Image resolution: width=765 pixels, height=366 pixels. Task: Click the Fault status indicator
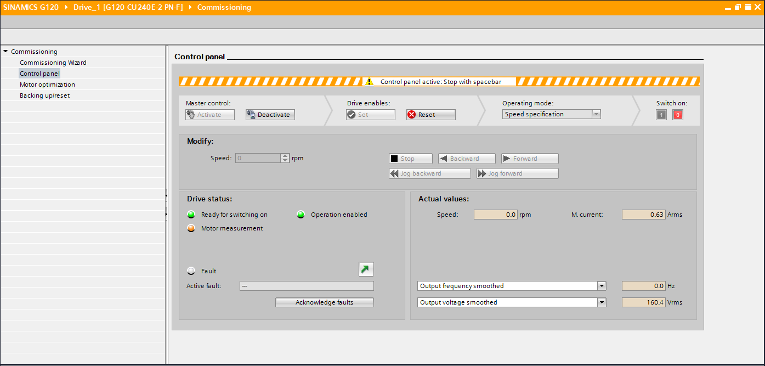point(191,271)
